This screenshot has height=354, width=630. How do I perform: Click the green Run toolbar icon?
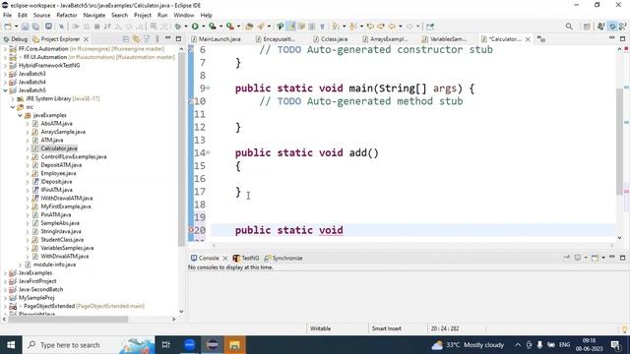pos(195,27)
